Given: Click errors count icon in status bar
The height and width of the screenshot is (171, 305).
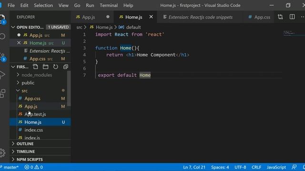Looking at the screenshot, I should point(27,167).
